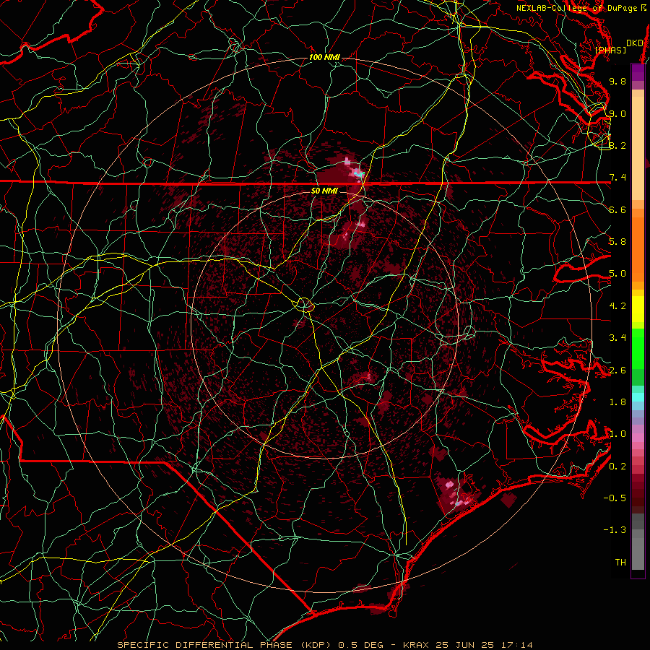This screenshot has width=650, height=650.
Task: Click the 5.0 value on the scale
Action: tap(617, 274)
